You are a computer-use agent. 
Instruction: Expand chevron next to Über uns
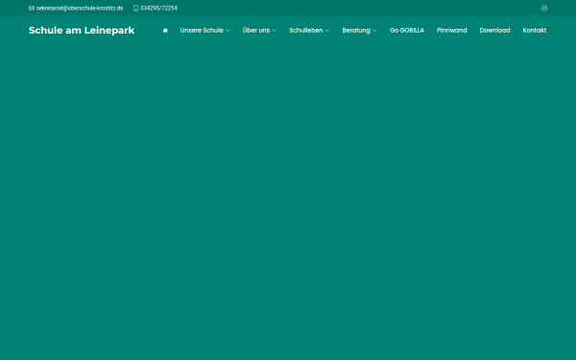pyautogui.click(x=274, y=31)
